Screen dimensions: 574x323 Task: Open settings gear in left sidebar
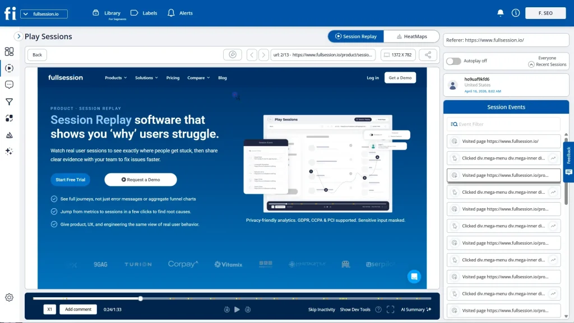click(9, 297)
